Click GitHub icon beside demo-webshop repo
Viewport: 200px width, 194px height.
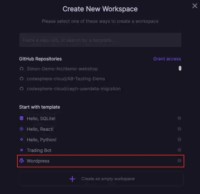[x=22, y=69]
